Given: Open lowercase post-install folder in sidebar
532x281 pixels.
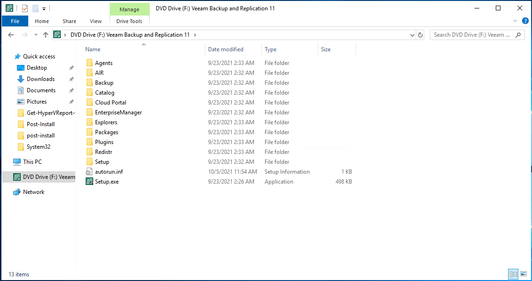Looking at the screenshot, I should [40, 136].
